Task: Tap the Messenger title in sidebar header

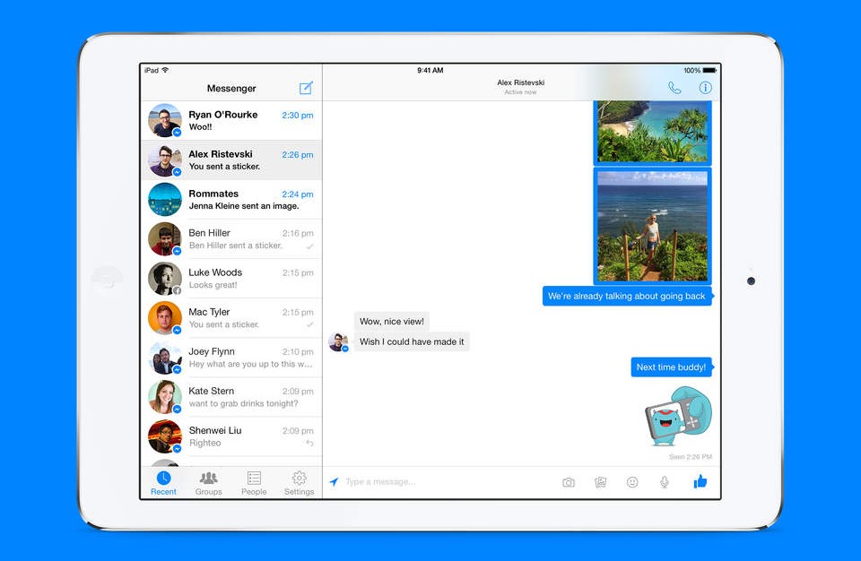Action: tap(231, 89)
